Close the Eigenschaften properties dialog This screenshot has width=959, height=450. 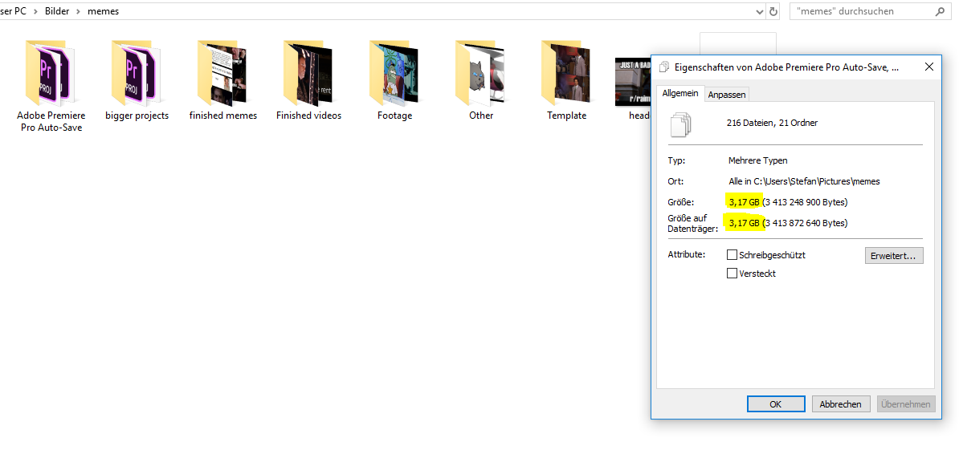(929, 67)
